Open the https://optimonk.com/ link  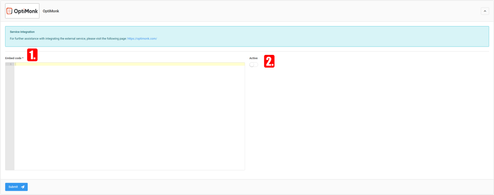click(142, 39)
